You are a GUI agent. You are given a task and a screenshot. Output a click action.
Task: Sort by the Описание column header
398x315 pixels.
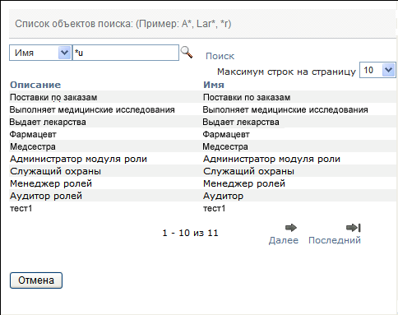(x=35, y=85)
